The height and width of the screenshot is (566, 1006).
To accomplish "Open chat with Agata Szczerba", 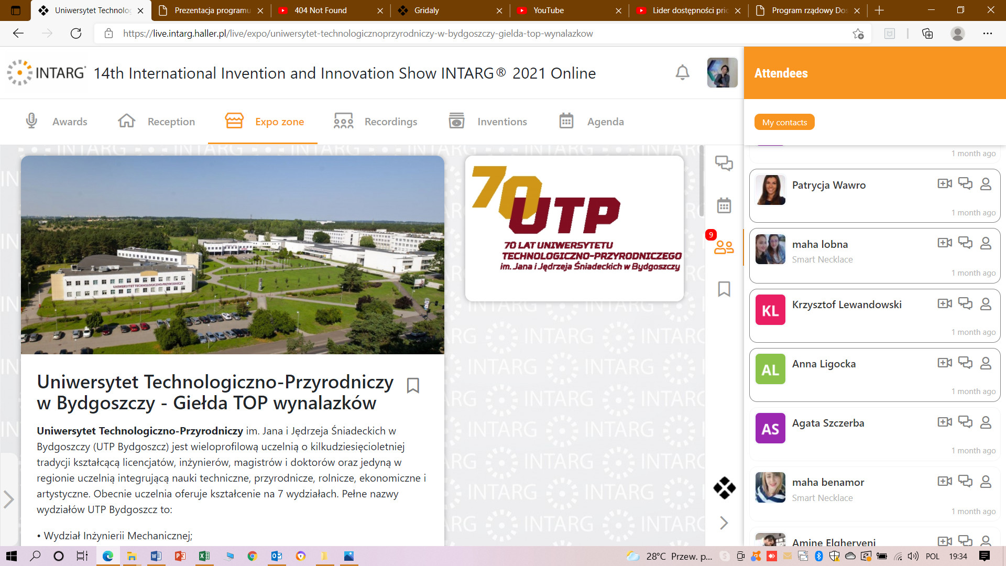I will click(x=965, y=422).
